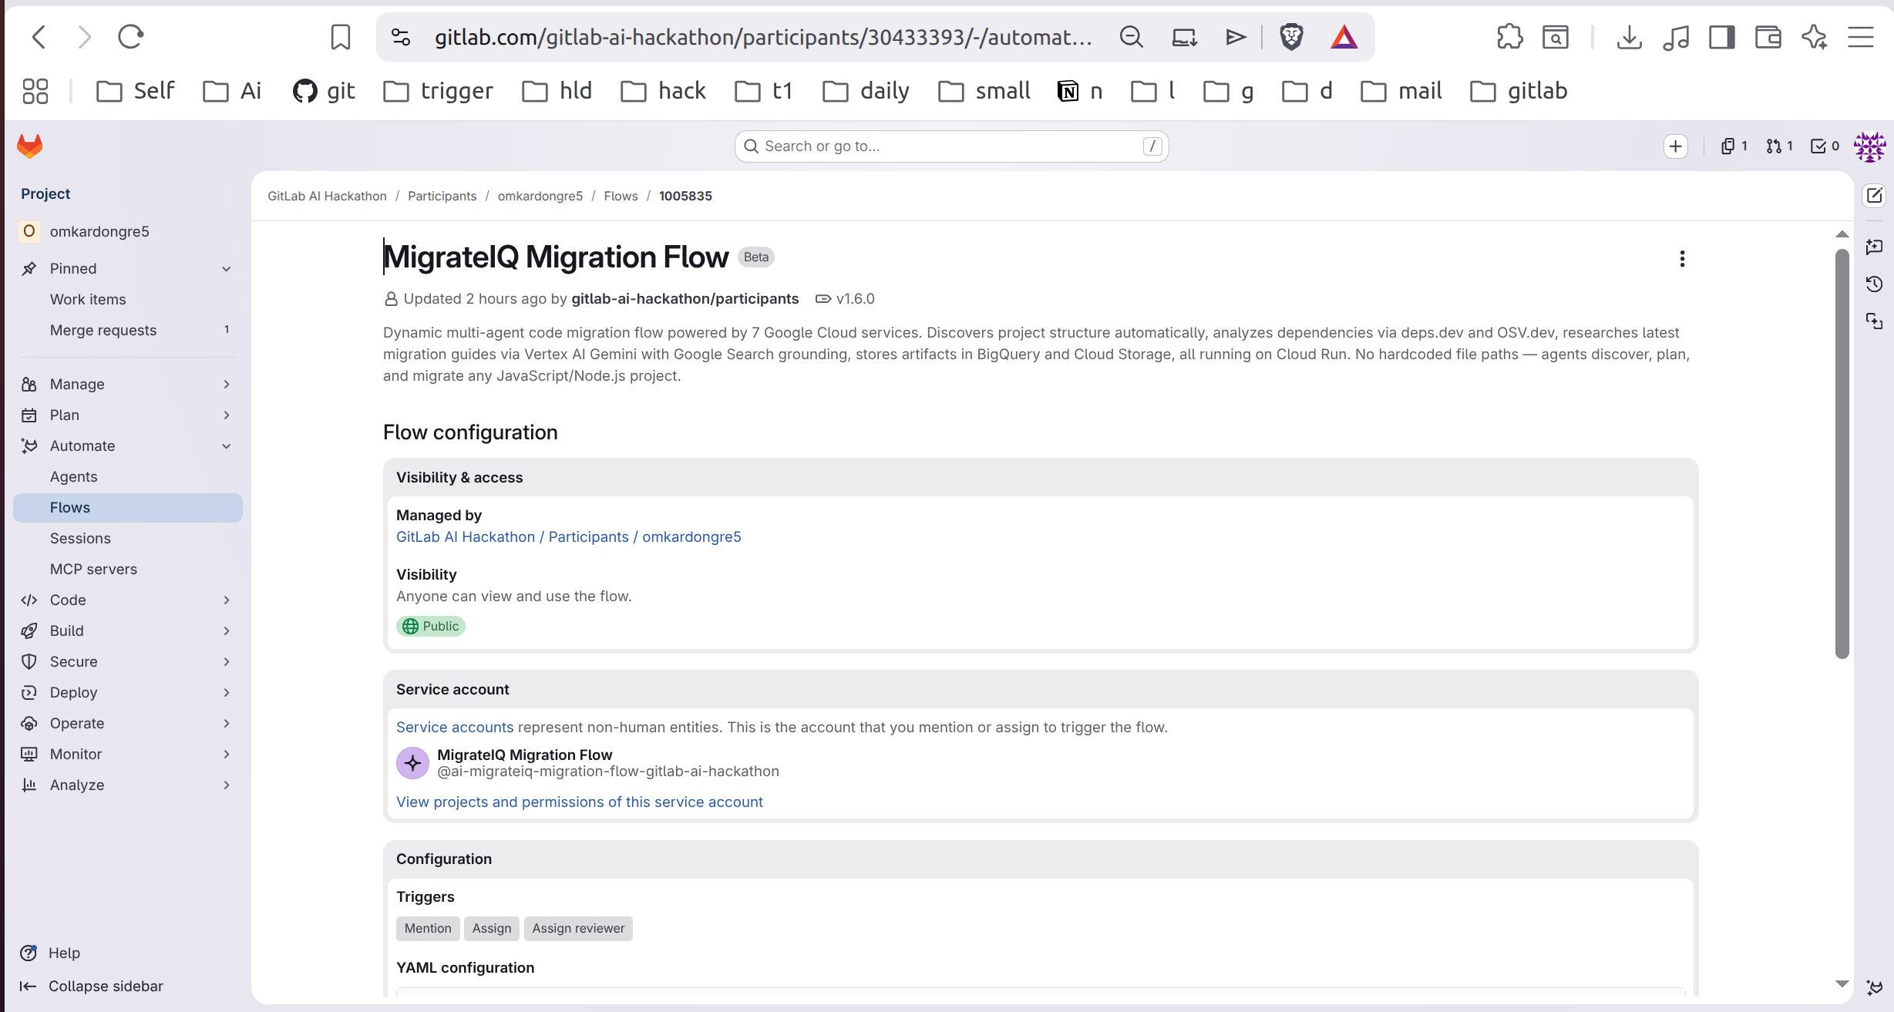Open history icon in right panel
The image size is (1894, 1012).
1875,284
